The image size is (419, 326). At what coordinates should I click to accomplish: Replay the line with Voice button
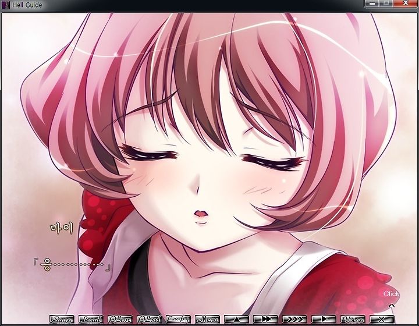coord(353,320)
